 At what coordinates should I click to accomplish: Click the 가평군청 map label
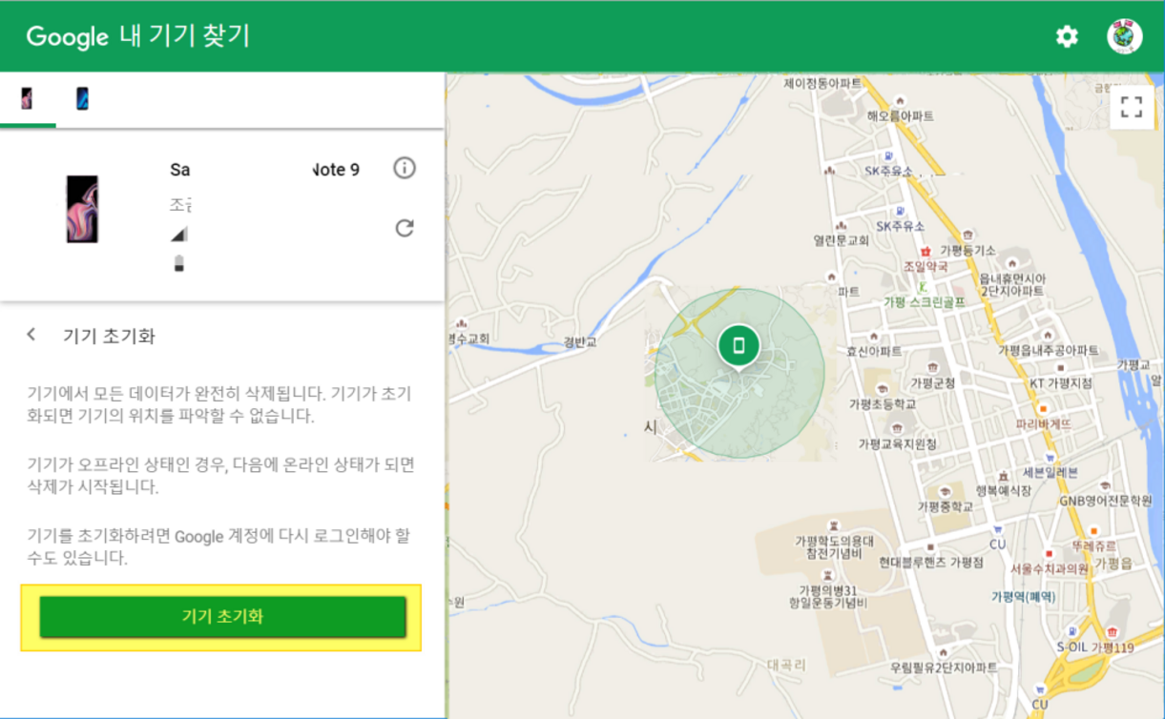[x=932, y=382]
